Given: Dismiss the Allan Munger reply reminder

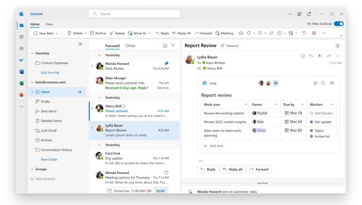Looking at the screenshot, I should point(163,88).
